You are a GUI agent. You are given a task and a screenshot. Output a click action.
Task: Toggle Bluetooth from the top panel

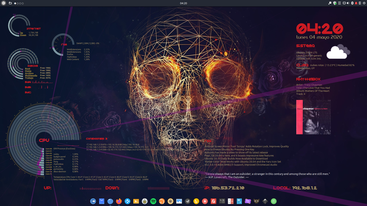click(353, 3)
